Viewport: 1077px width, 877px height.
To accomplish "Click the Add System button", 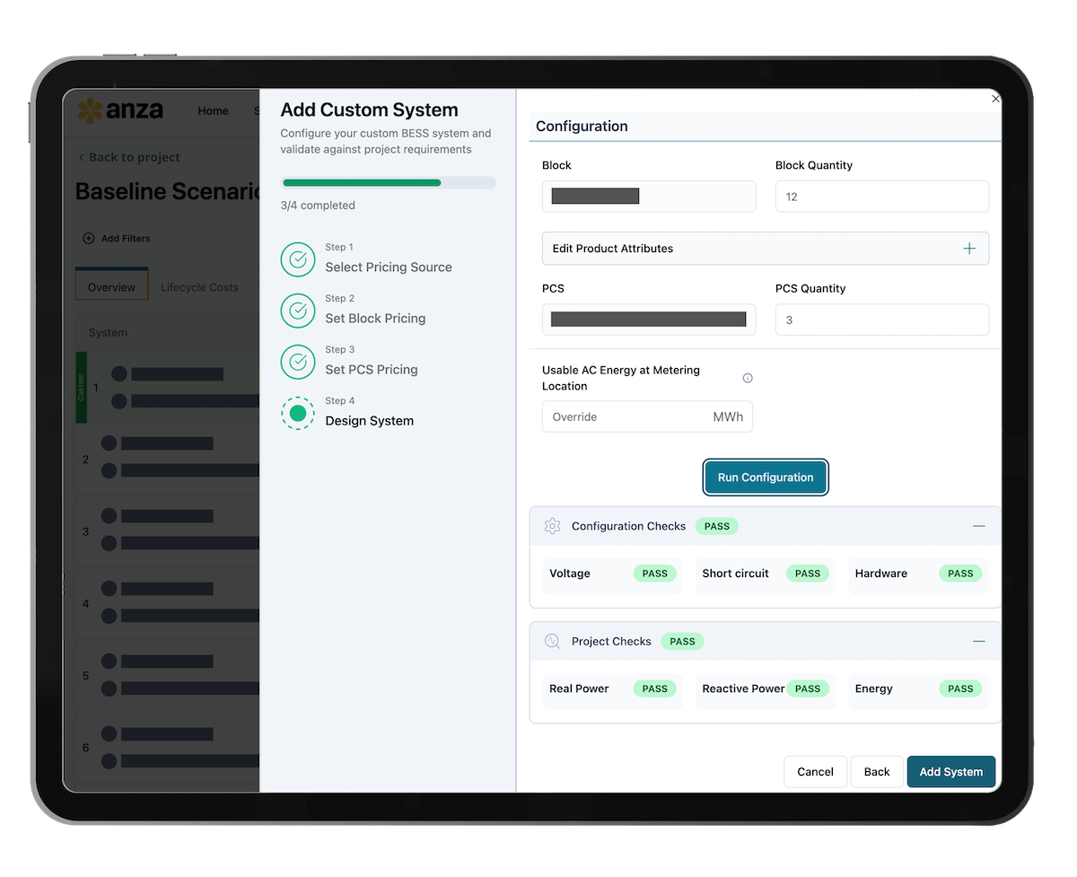I will [950, 772].
